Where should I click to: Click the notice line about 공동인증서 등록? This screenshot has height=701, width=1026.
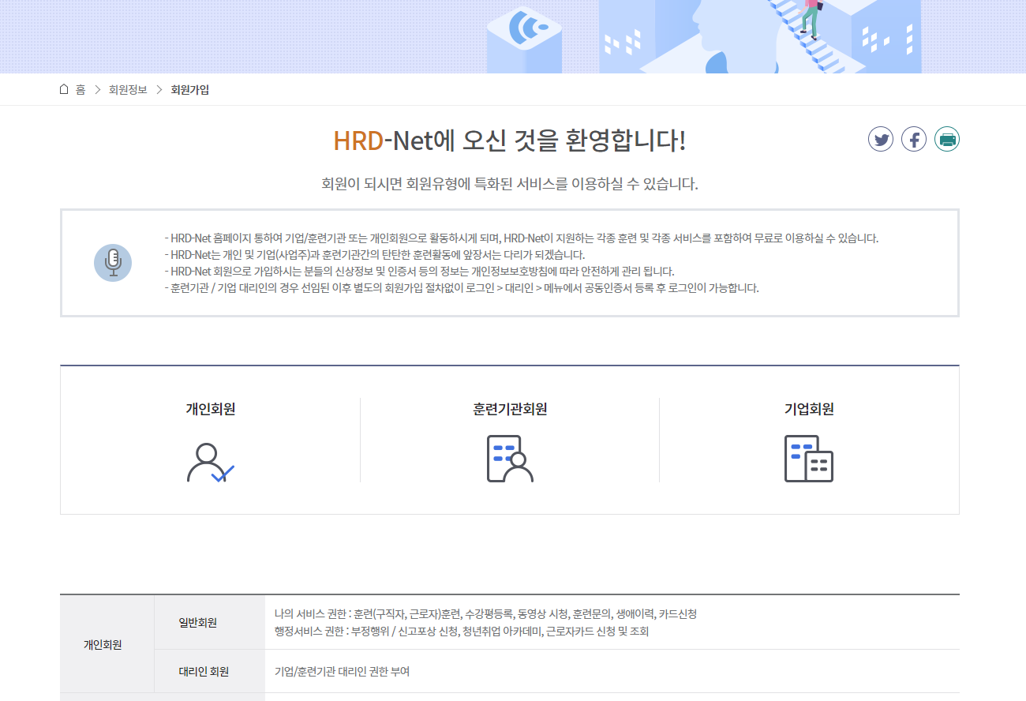[x=462, y=287]
